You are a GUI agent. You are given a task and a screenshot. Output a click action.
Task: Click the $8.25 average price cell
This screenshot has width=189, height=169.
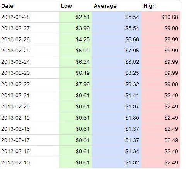tap(116, 73)
